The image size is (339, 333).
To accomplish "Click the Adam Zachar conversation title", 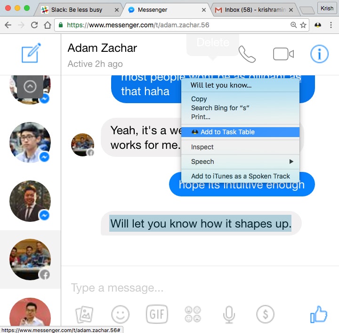I will pyautogui.click(x=102, y=48).
